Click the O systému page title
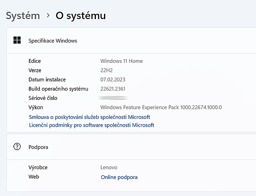This screenshot has width=256, height=196. tap(80, 16)
